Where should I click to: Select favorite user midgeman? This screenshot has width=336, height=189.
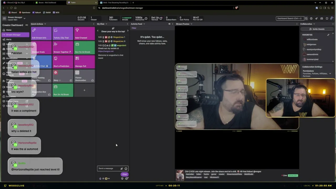coord(311,44)
